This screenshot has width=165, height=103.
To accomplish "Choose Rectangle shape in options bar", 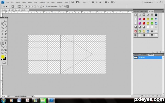I will [26, 7].
